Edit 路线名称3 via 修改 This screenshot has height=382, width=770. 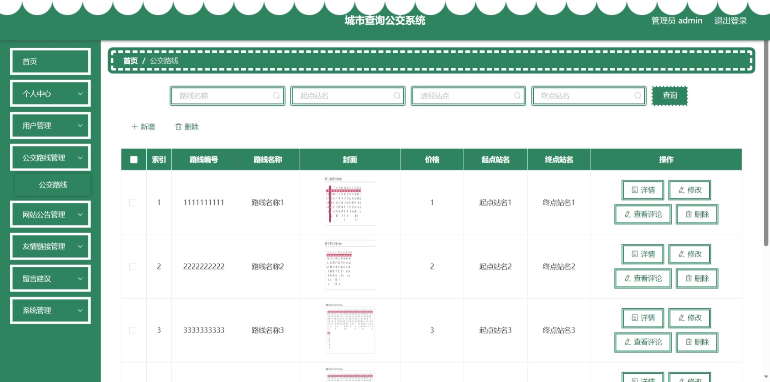(690, 318)
